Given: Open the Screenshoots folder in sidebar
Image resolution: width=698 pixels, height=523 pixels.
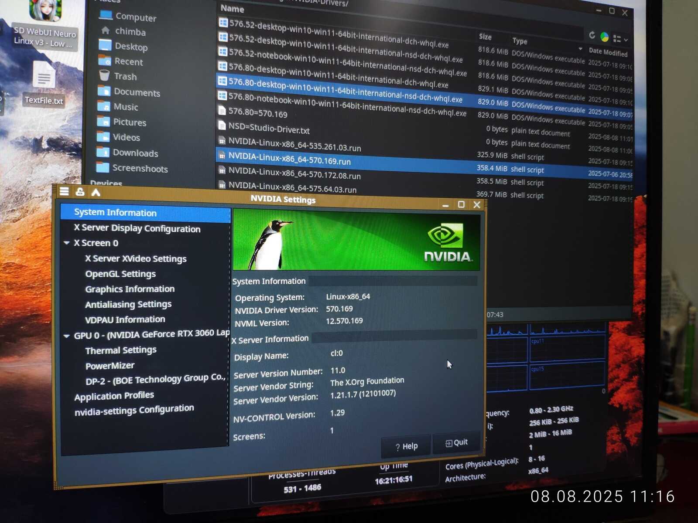Looking at the screenshot, I should [x=132, y=168].
